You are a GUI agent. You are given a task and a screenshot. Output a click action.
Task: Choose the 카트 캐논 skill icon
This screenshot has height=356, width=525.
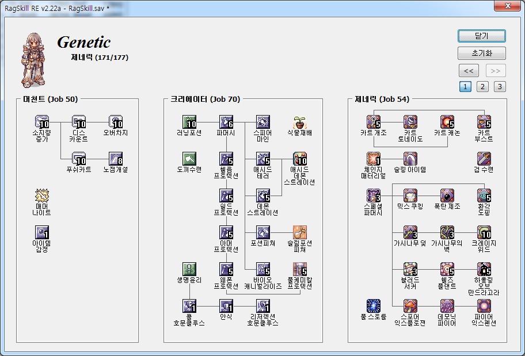tap(447, 122)
